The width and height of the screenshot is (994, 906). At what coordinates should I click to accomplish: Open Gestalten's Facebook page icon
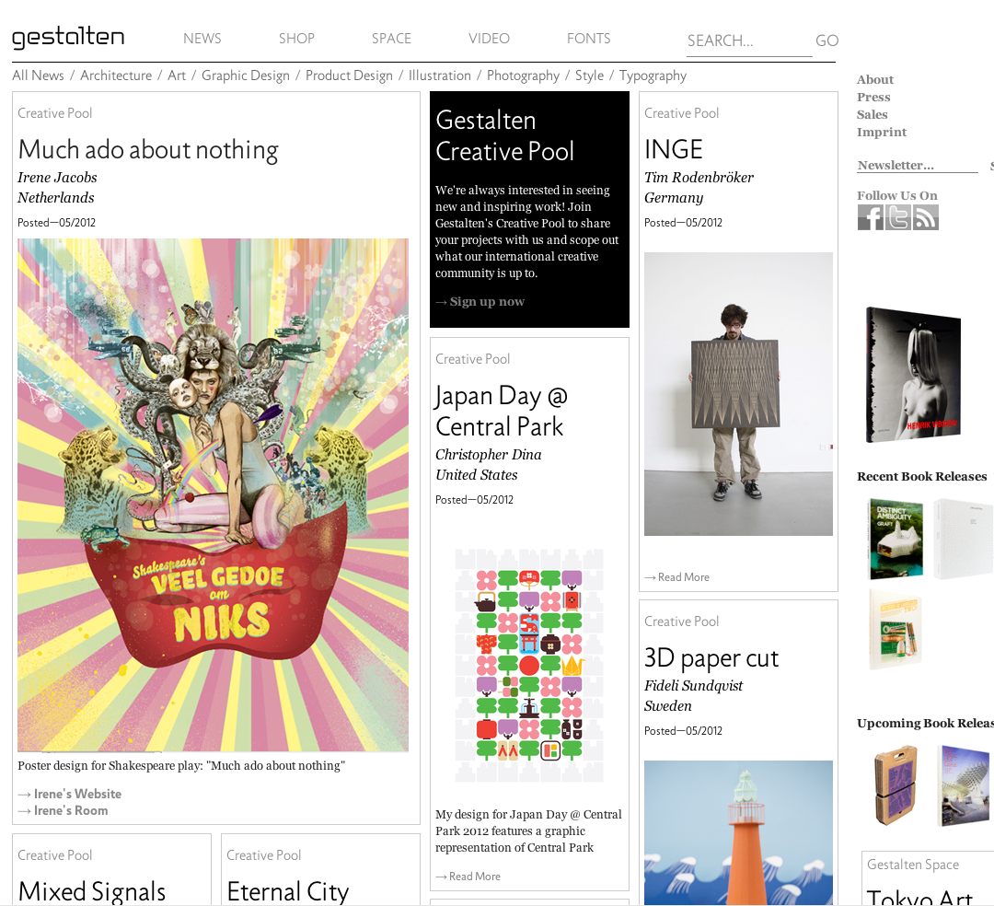[871, 217]
